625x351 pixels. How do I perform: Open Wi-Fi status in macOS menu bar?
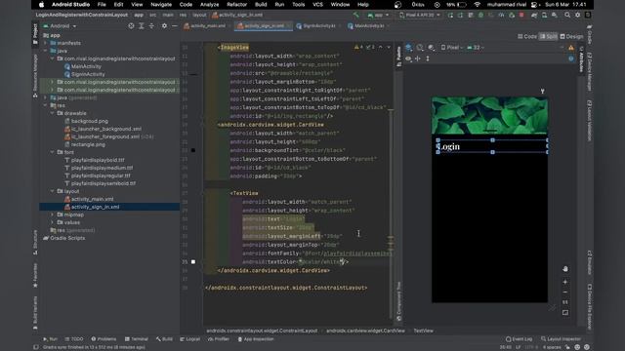pyautogui.click(x=478, y=4)
